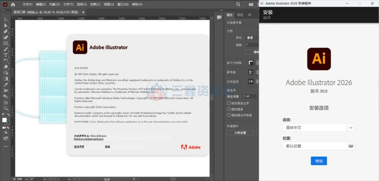Image resolution: width=379 pixels, height=181 pixels.
Task: Open the search magnifier in Illustrator top bar
Action: [238, 4]
